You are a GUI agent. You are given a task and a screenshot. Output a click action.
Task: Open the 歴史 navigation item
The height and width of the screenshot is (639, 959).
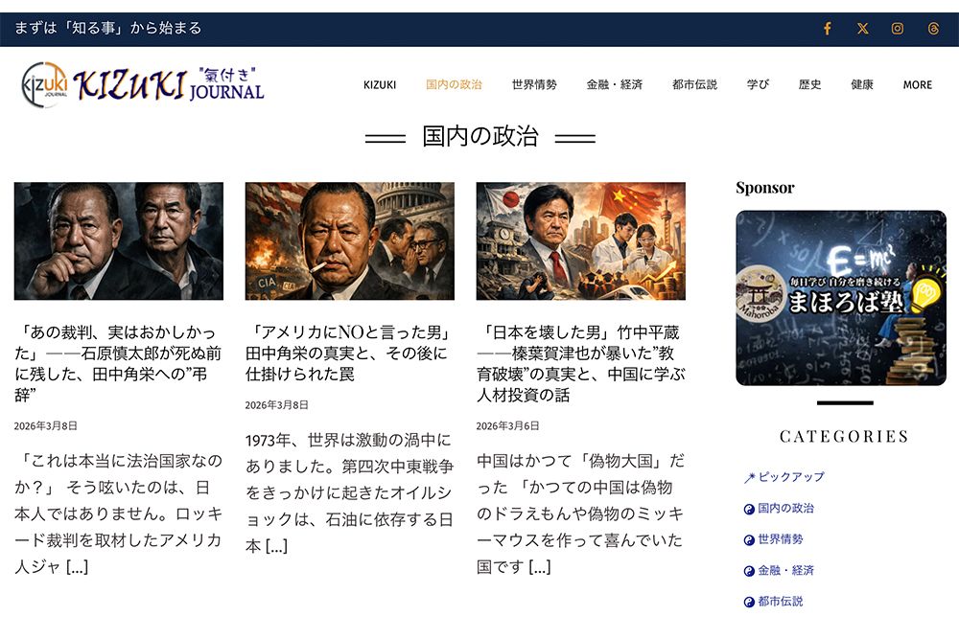809,85
